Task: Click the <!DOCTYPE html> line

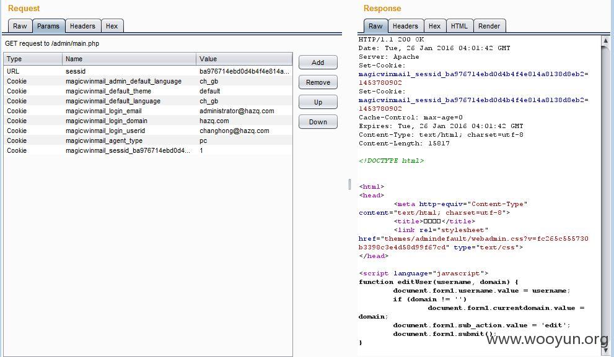Action: [x=391, y=161]
